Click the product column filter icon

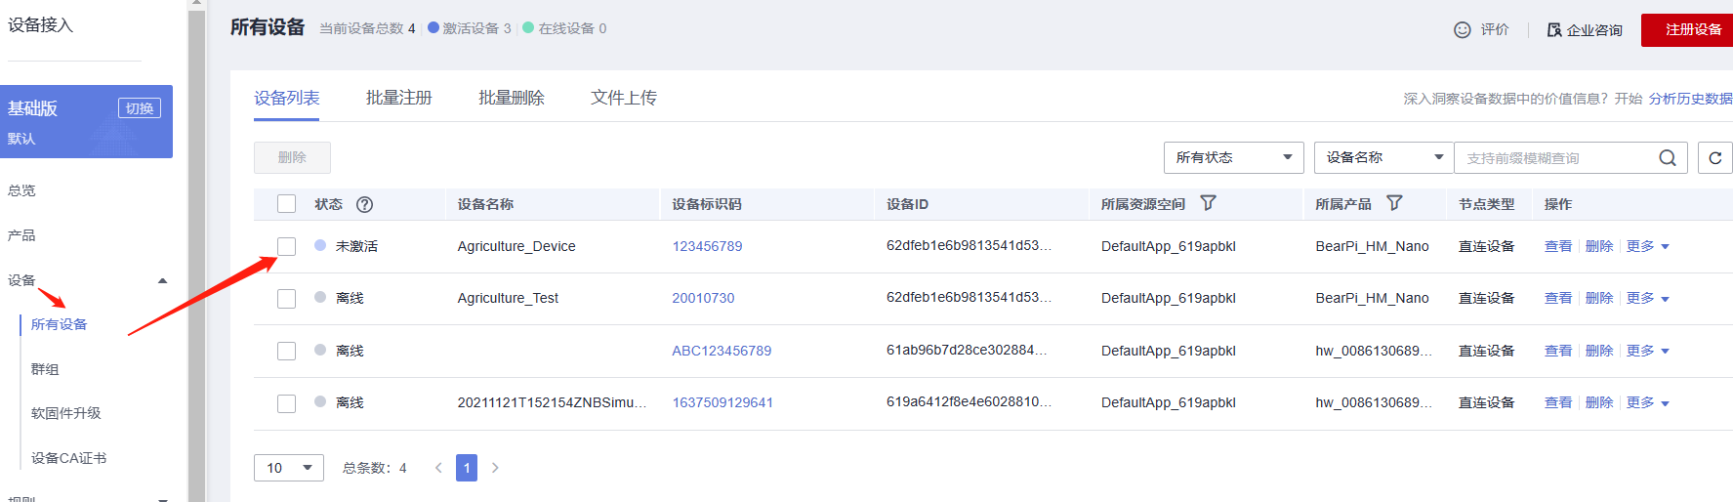(1394, 203)
